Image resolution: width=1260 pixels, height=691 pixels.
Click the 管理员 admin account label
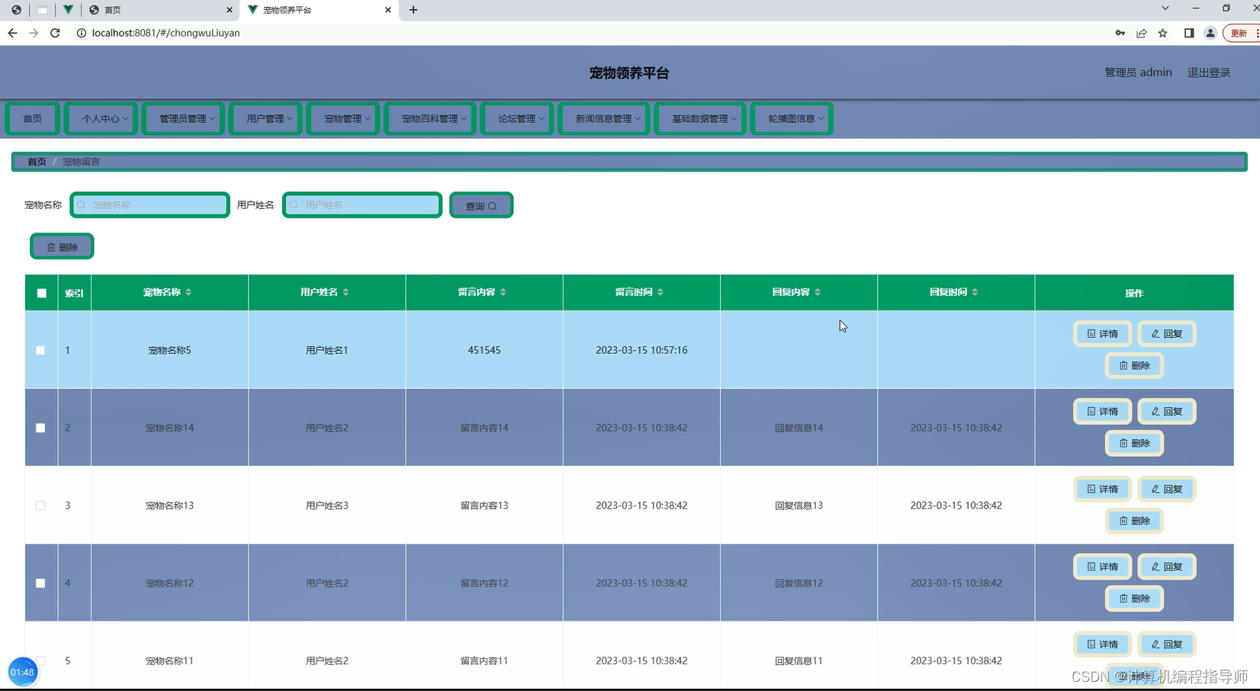point(1138,72)
